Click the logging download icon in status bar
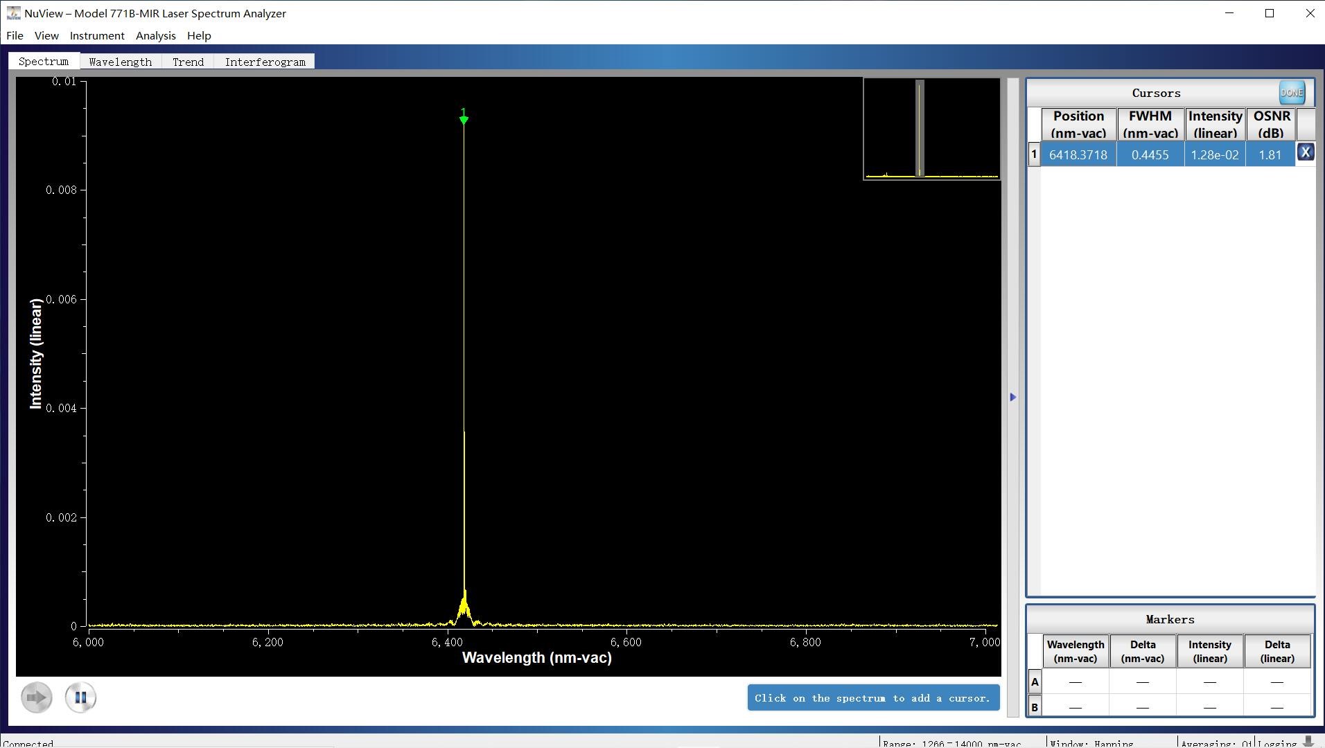The height and width of the screenshot is (748, 1325). click(1308, 741)
